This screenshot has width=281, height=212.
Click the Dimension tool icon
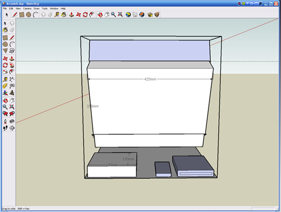tap(12, 79)
